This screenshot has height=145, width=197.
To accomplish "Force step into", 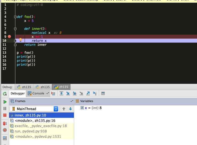I will pos(81,93).
